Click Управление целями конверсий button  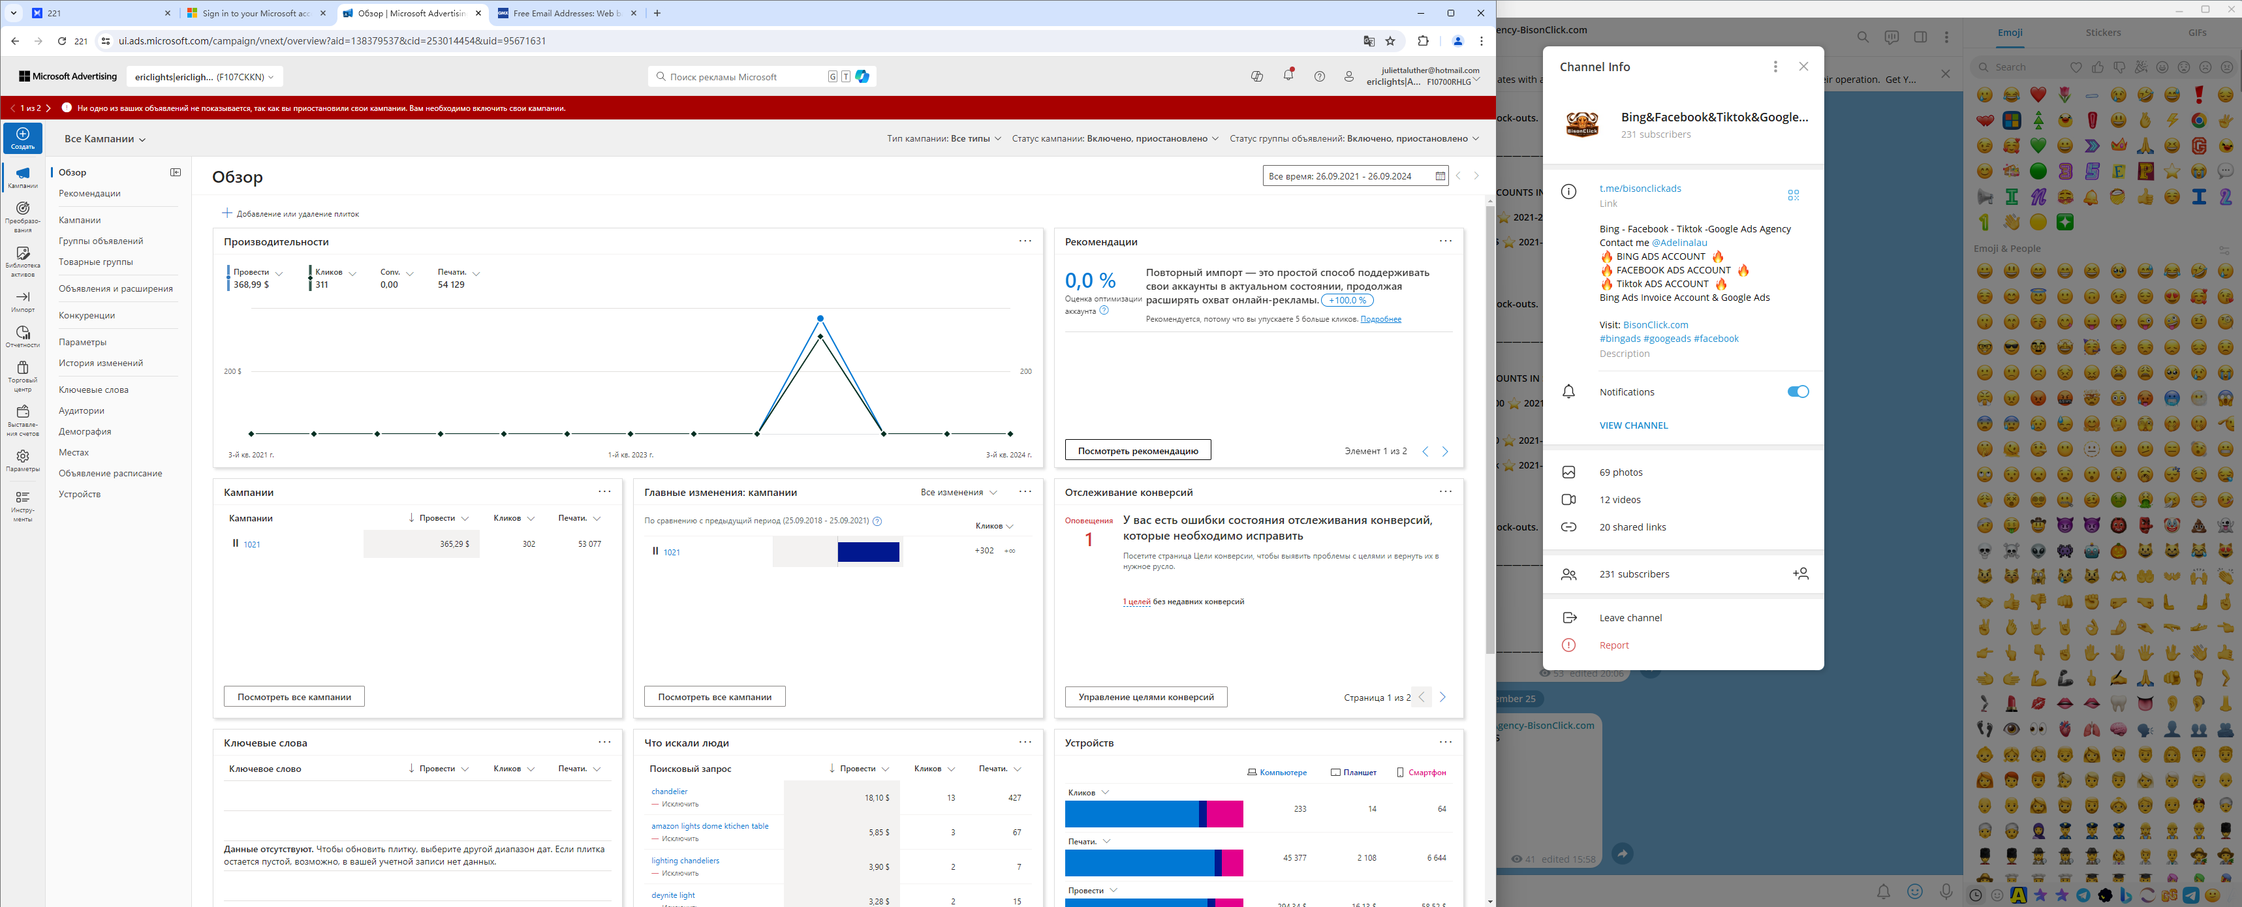[1145, 698]
